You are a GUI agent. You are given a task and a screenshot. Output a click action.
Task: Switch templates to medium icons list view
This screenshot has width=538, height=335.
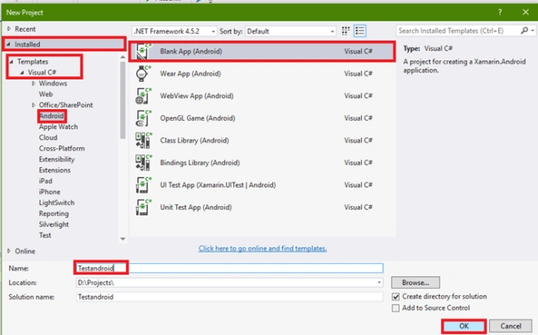tap(359, 31)
